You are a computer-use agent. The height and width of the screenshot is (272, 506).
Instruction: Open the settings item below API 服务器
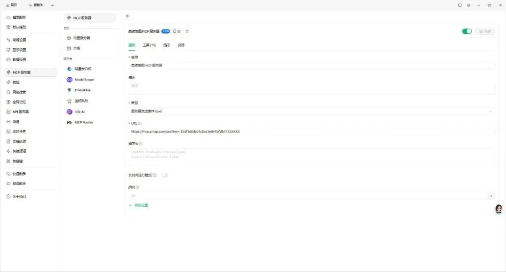tap(31, 122)
